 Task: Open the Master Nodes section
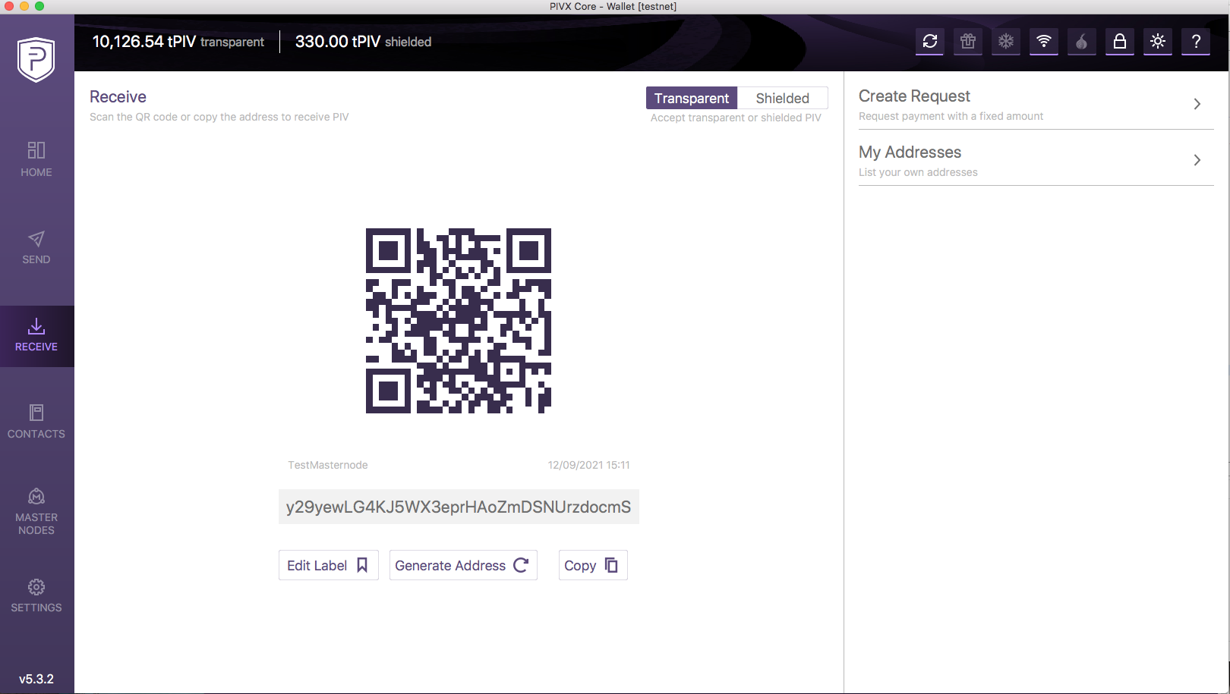36,512
